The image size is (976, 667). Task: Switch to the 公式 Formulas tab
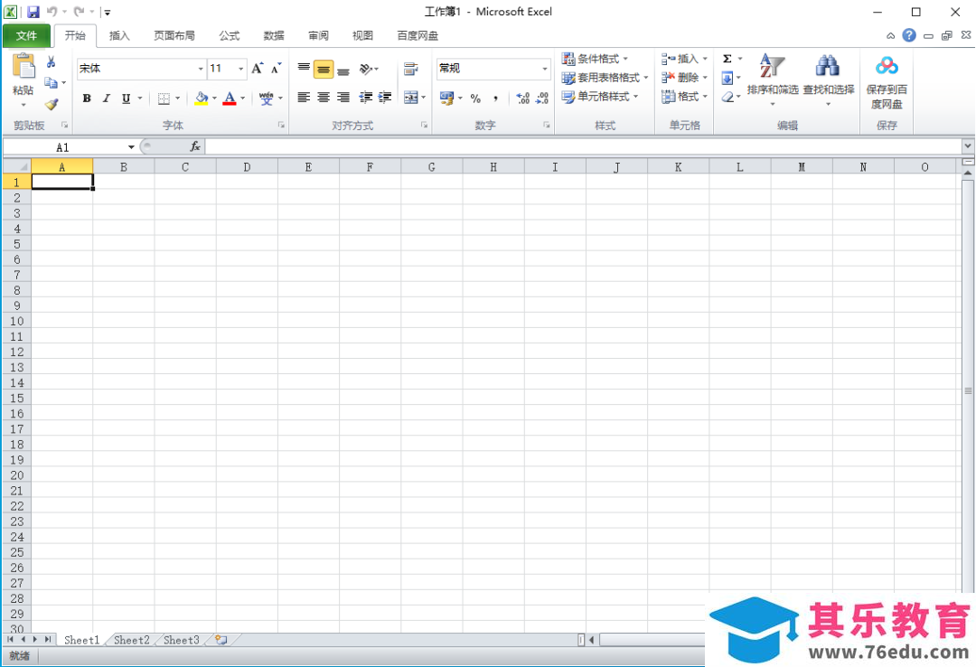[229, 35]
